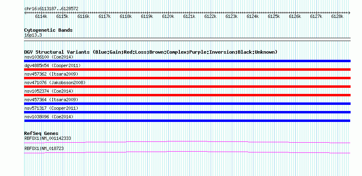Click the 6127k ruler tick label
The height and width of the screenshot is (176, 362).
pyautogui.click(x=316, y=17)
